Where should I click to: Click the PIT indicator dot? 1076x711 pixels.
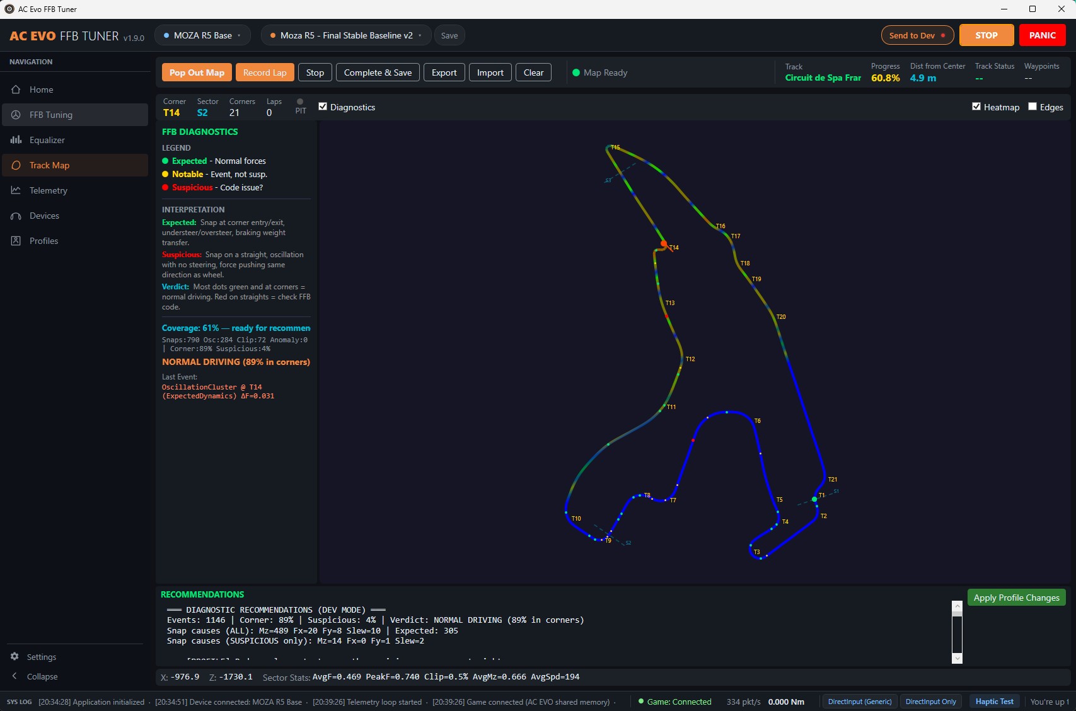tap(300, 101)
